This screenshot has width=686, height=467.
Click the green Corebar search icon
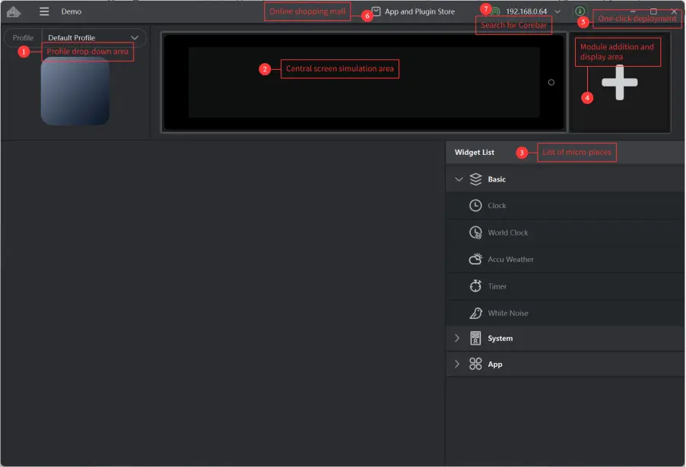coord(495,12)
